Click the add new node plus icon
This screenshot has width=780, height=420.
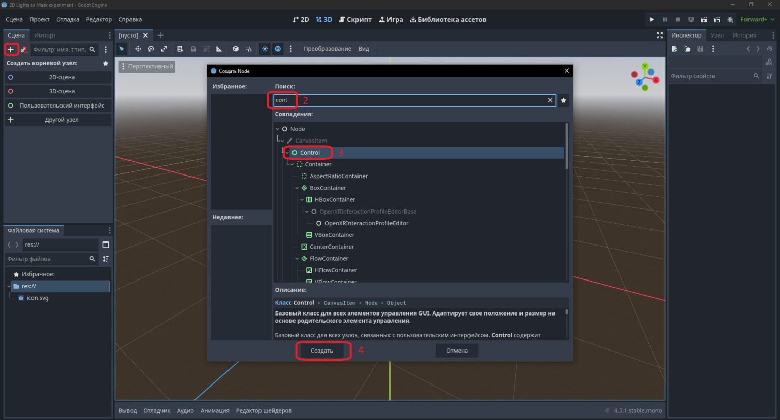[x=11, y=49]
